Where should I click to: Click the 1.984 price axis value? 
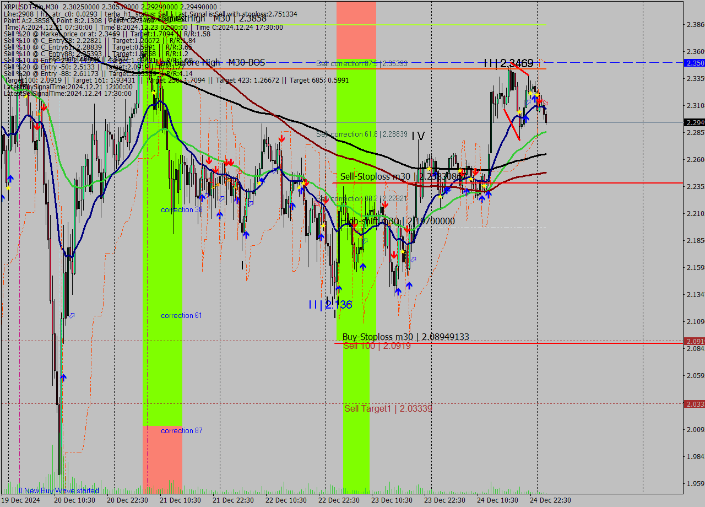tap(696, 457)
